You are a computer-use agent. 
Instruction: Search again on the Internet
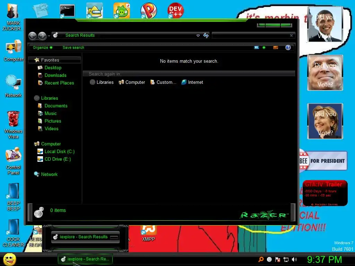pyautogui.click(x=192, y=82)
